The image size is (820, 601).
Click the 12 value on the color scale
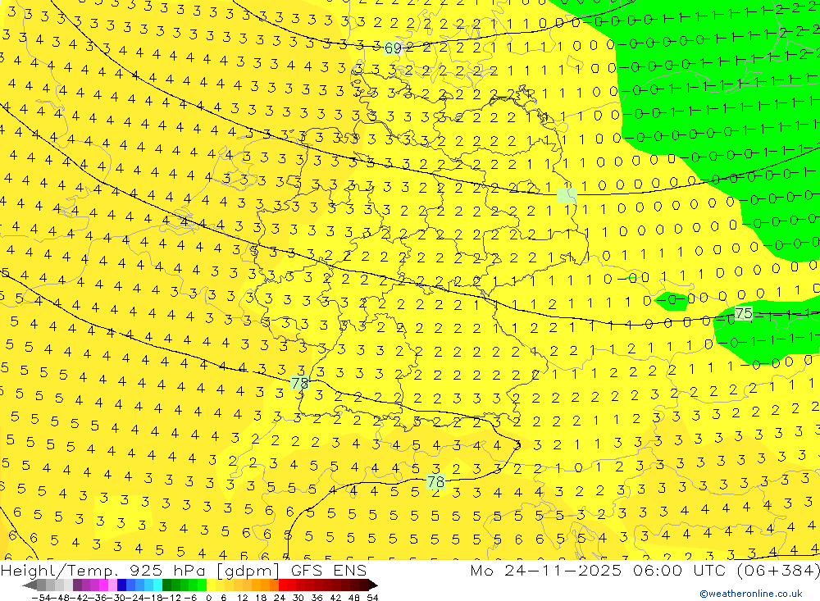(x=243, y=598)
